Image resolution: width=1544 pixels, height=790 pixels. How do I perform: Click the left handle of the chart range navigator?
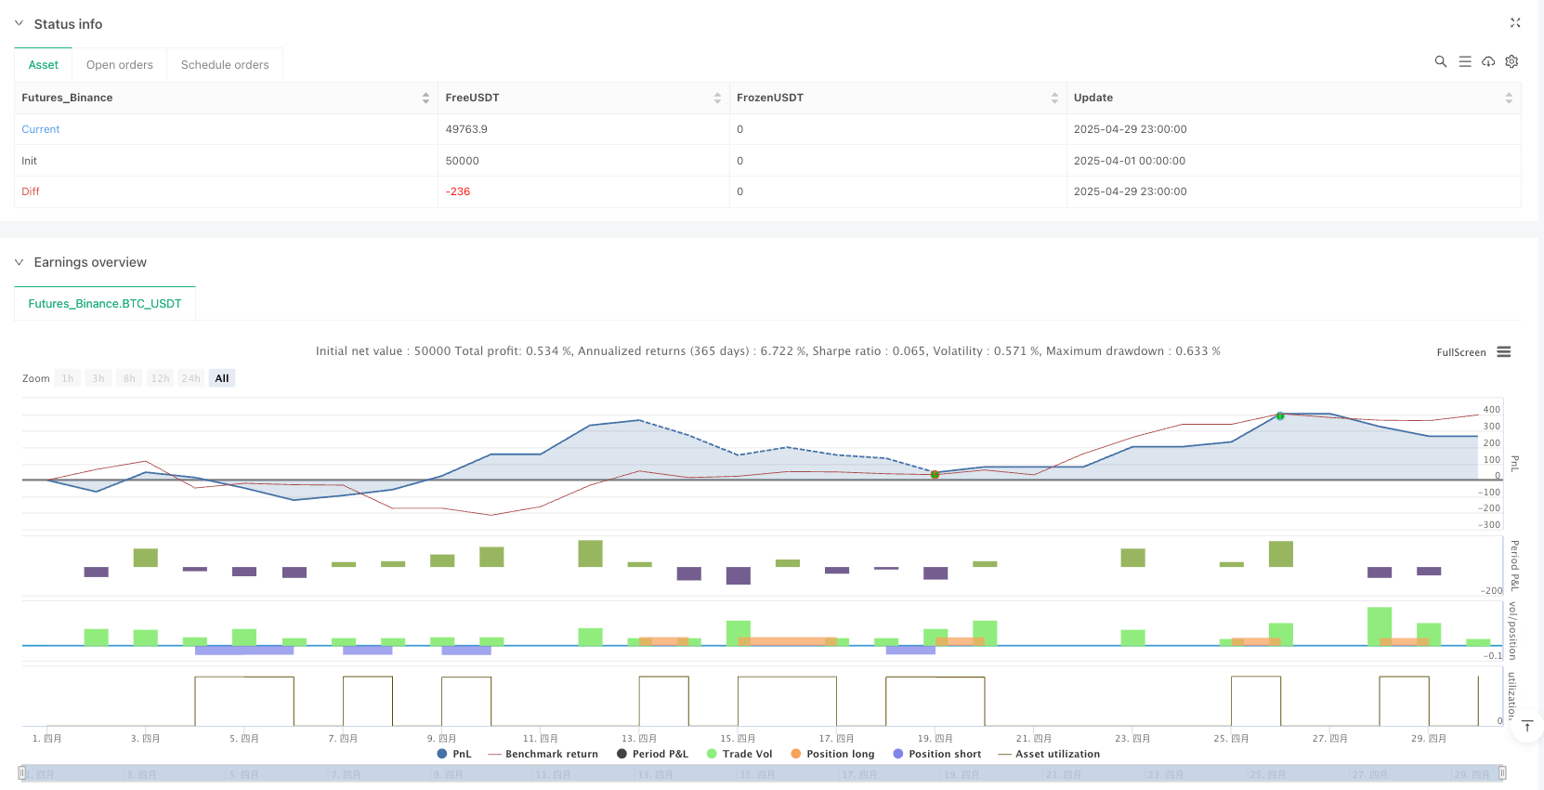pyautogui.click(x=22, y=772)
